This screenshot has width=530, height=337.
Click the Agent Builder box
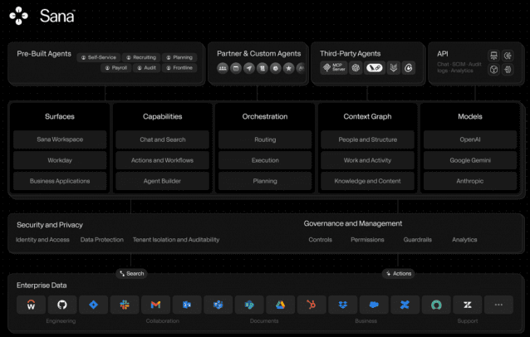tap(163, 181)
